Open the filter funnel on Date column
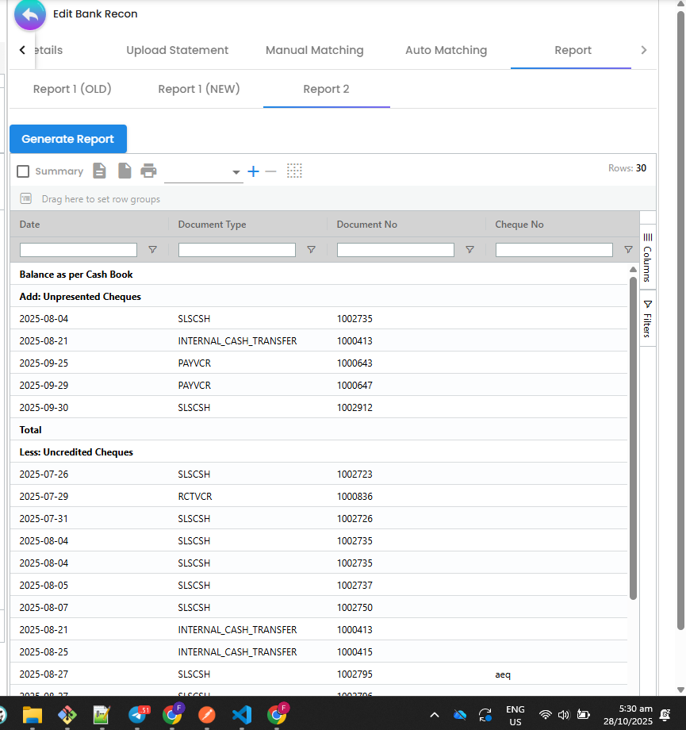Screen dimensions: 686x730 (x=152, y=249)
